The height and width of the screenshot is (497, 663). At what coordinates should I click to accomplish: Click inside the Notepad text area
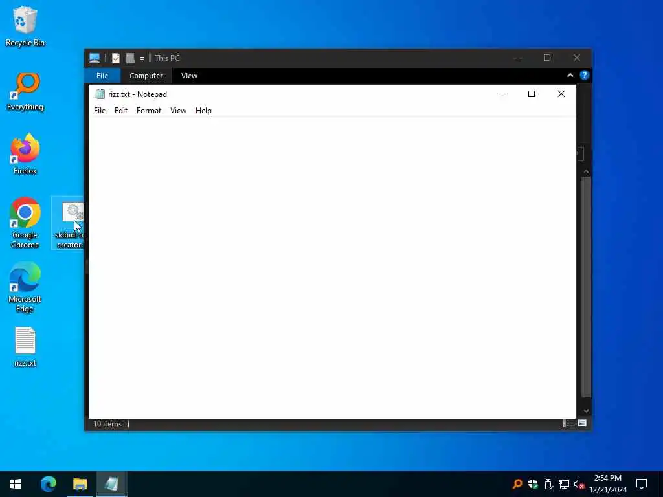pos(332,268)
